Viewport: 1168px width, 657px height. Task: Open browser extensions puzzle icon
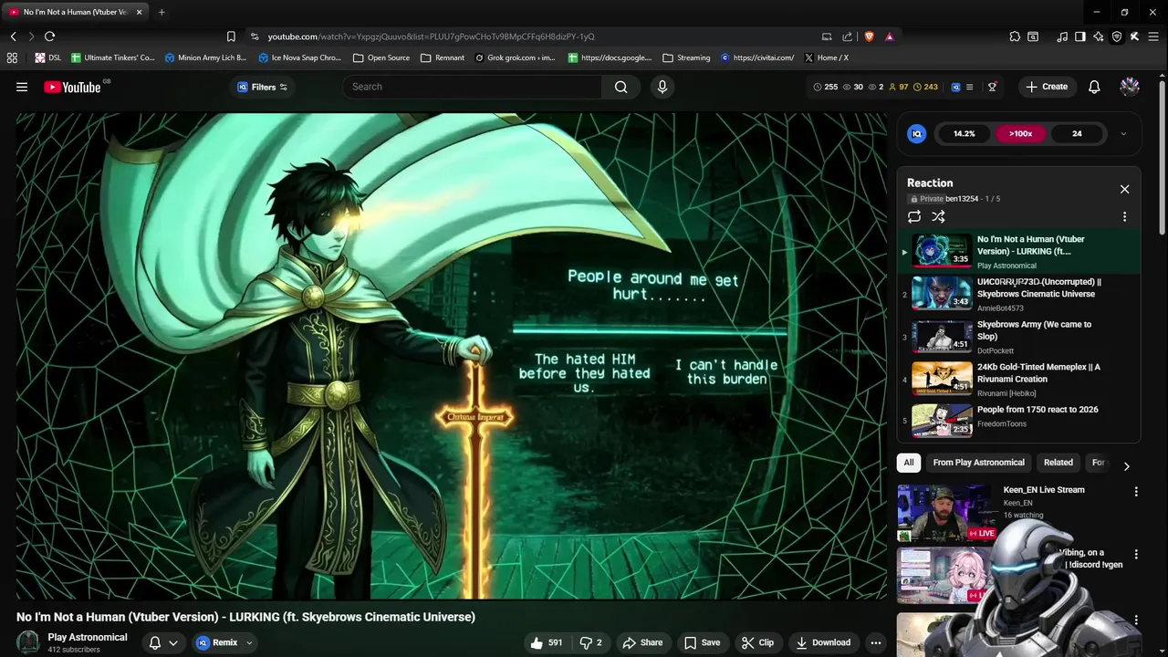click(1015, 36)
